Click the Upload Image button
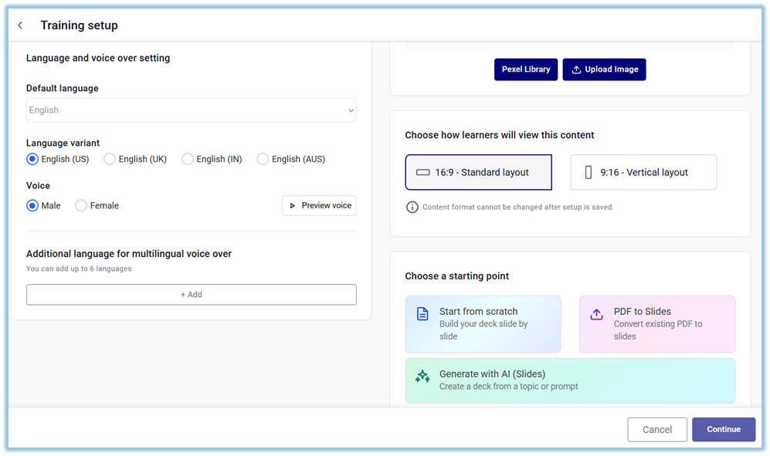This screenshot has width=770, height=456. point(604,69)
